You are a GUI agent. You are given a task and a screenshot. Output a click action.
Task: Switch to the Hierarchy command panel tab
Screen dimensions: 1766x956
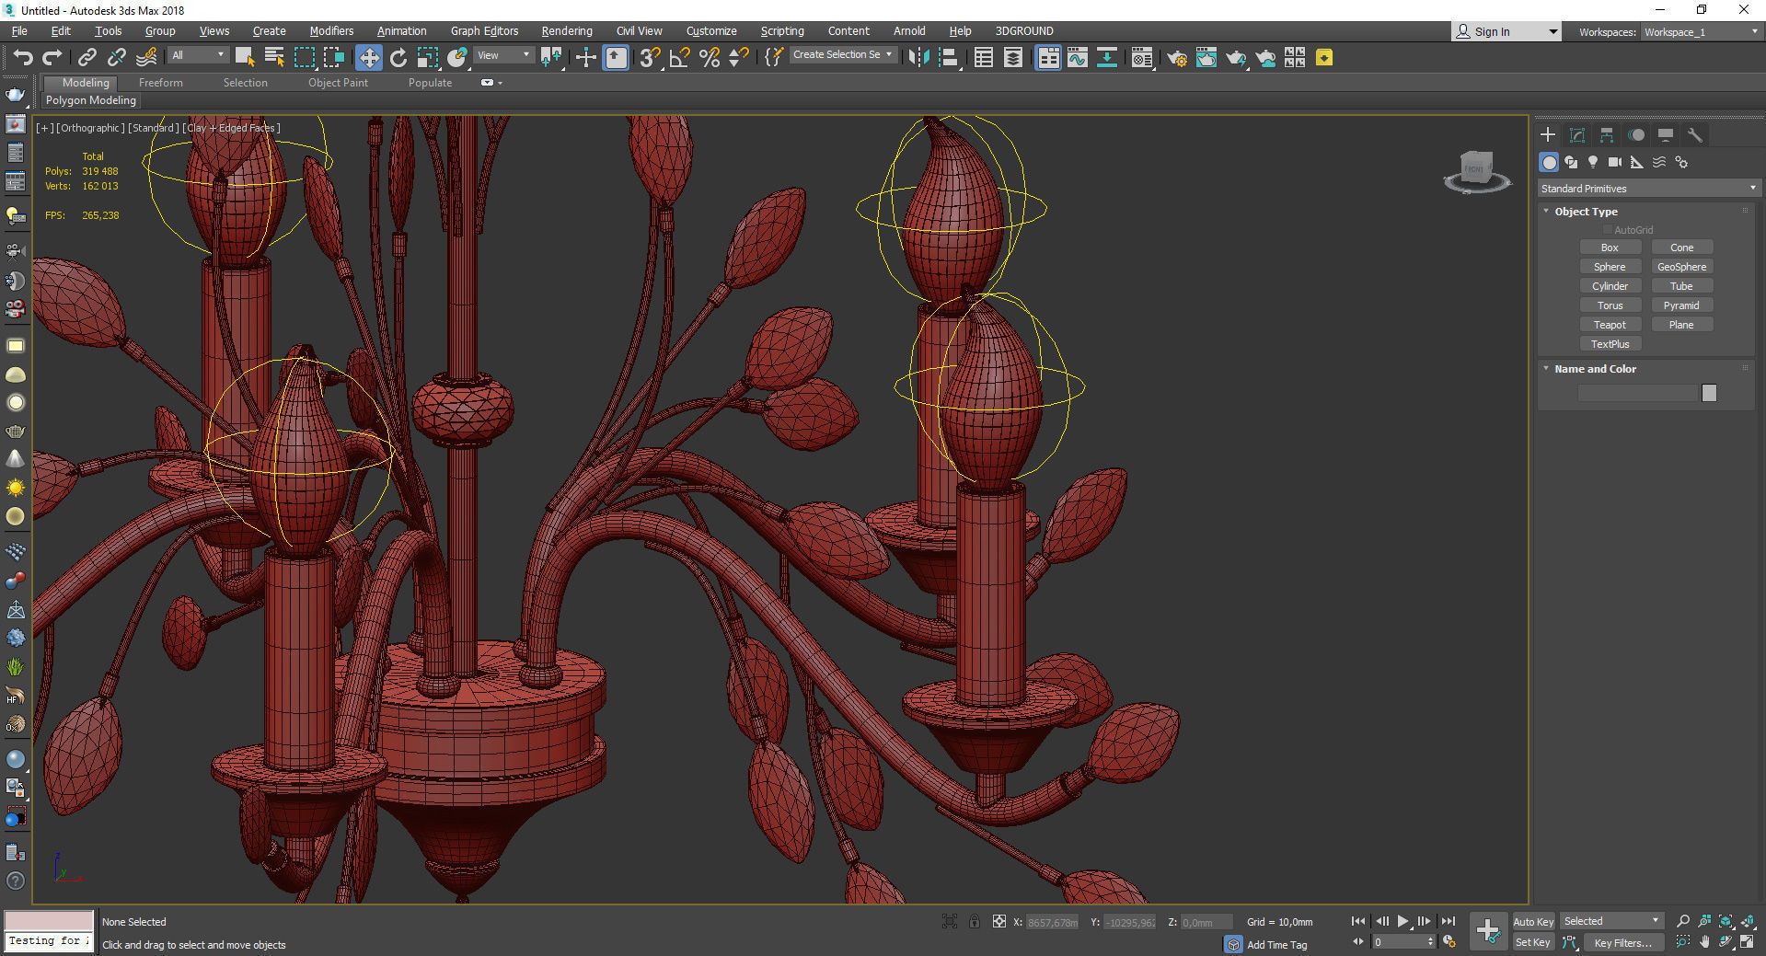1607,134
